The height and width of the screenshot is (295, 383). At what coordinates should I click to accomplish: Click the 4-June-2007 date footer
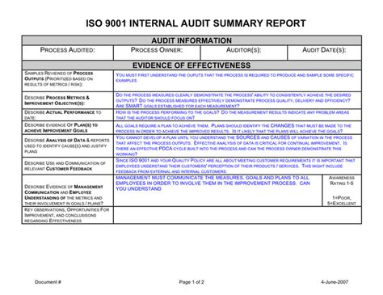(x=335, y=282)
